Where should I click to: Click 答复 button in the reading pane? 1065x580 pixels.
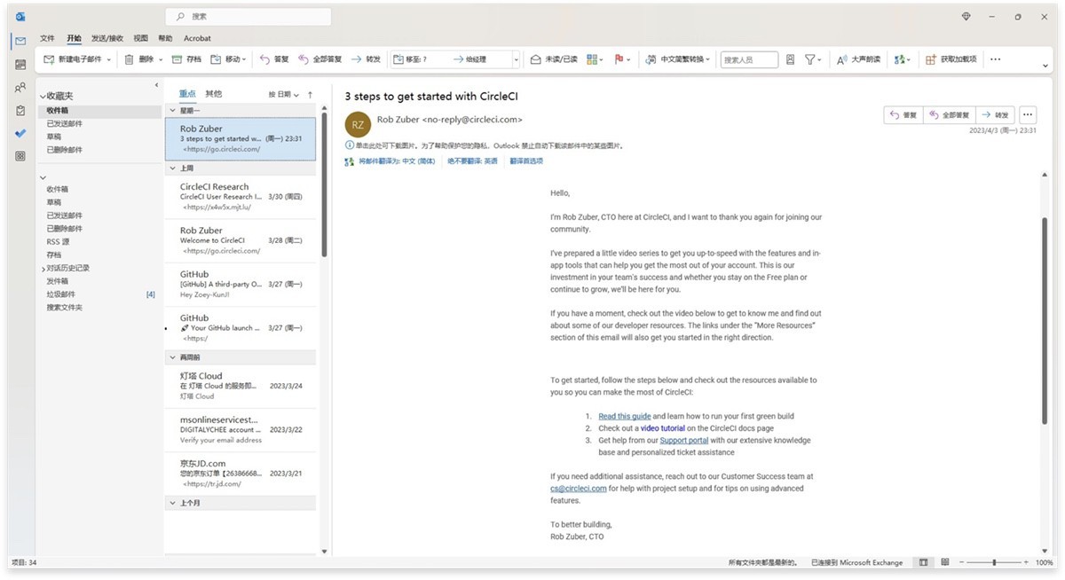click(x=903, y=115)
